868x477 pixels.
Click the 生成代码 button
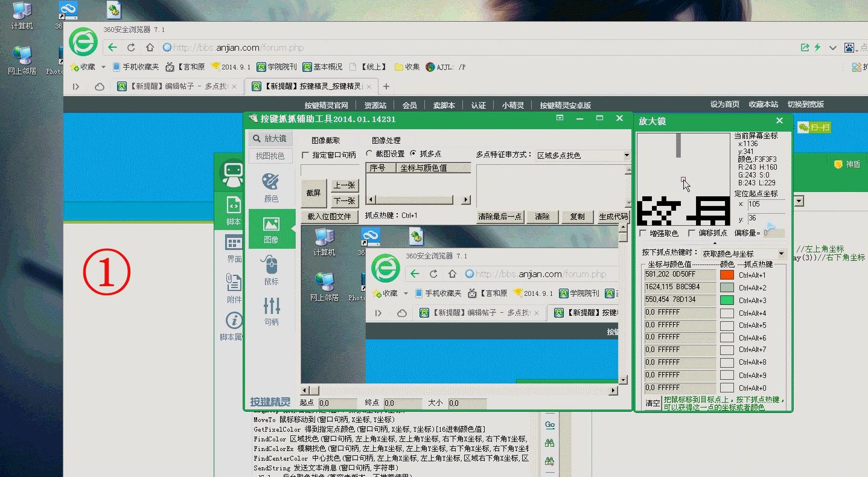tap(614, 216)
